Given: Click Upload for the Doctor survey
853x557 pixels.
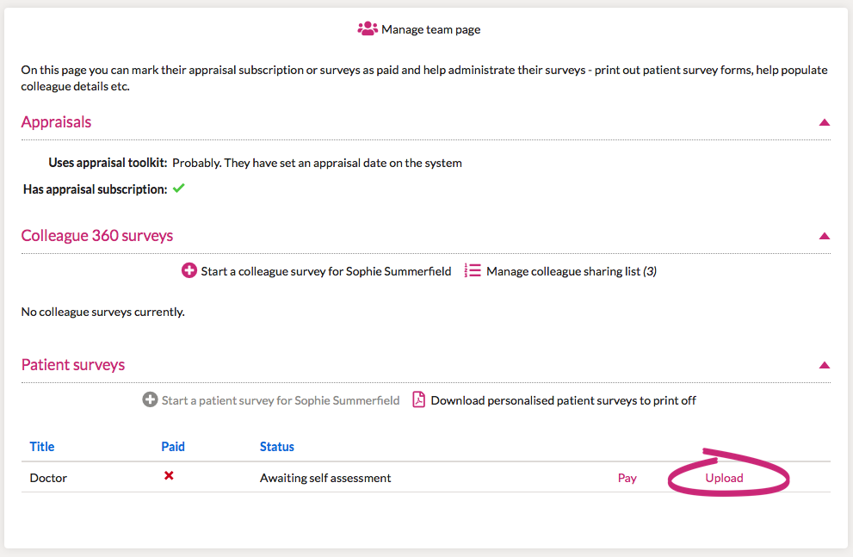Looking at the screenshot, I should [724, 478].
